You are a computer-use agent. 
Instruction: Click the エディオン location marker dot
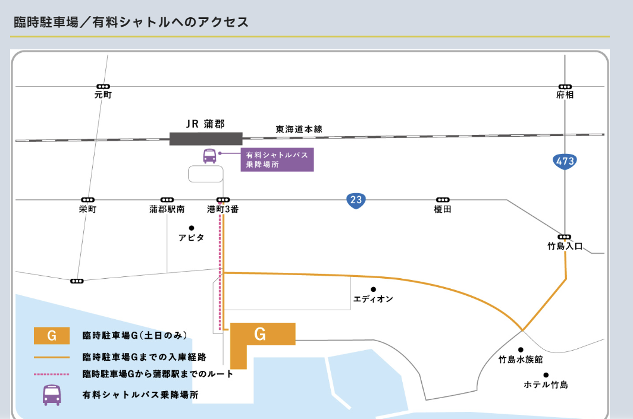373,289
